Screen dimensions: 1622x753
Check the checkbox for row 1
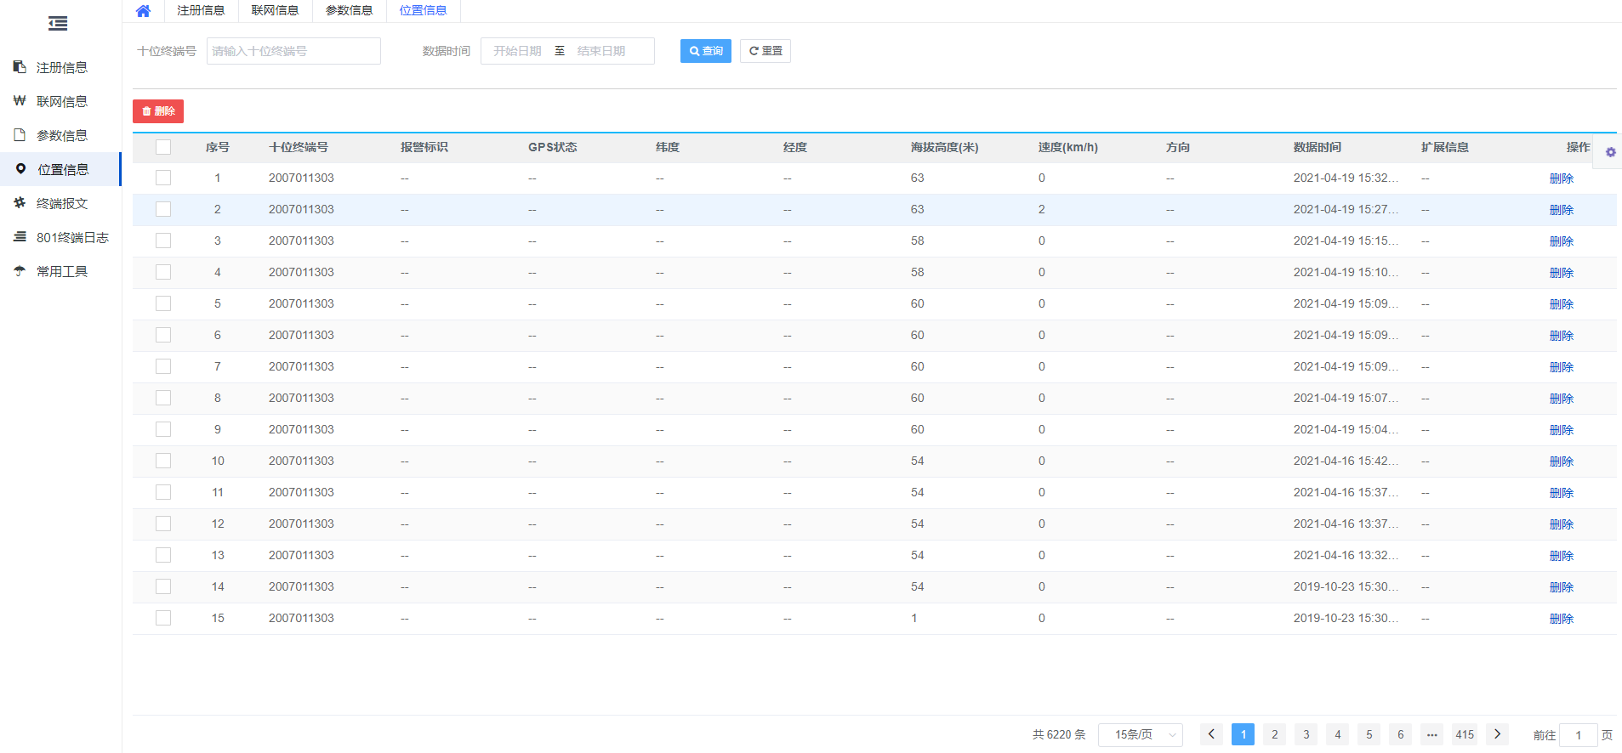tap(163, 178)
